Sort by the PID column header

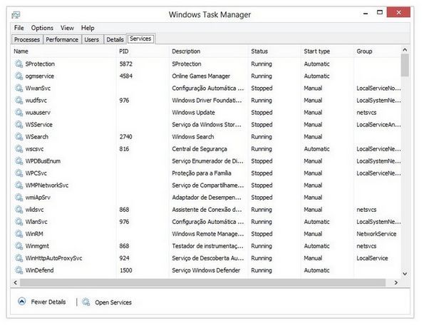point(124,51)
